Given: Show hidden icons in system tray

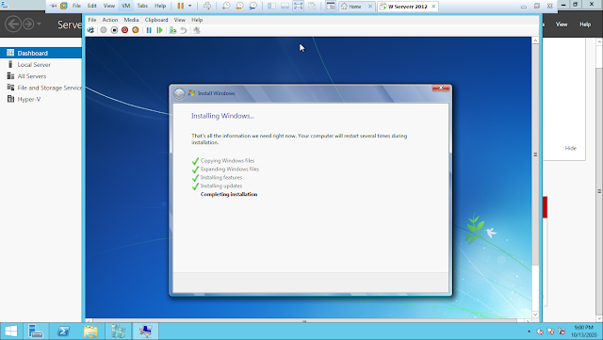Looking at the screenshot, I should tap(530, 332).
